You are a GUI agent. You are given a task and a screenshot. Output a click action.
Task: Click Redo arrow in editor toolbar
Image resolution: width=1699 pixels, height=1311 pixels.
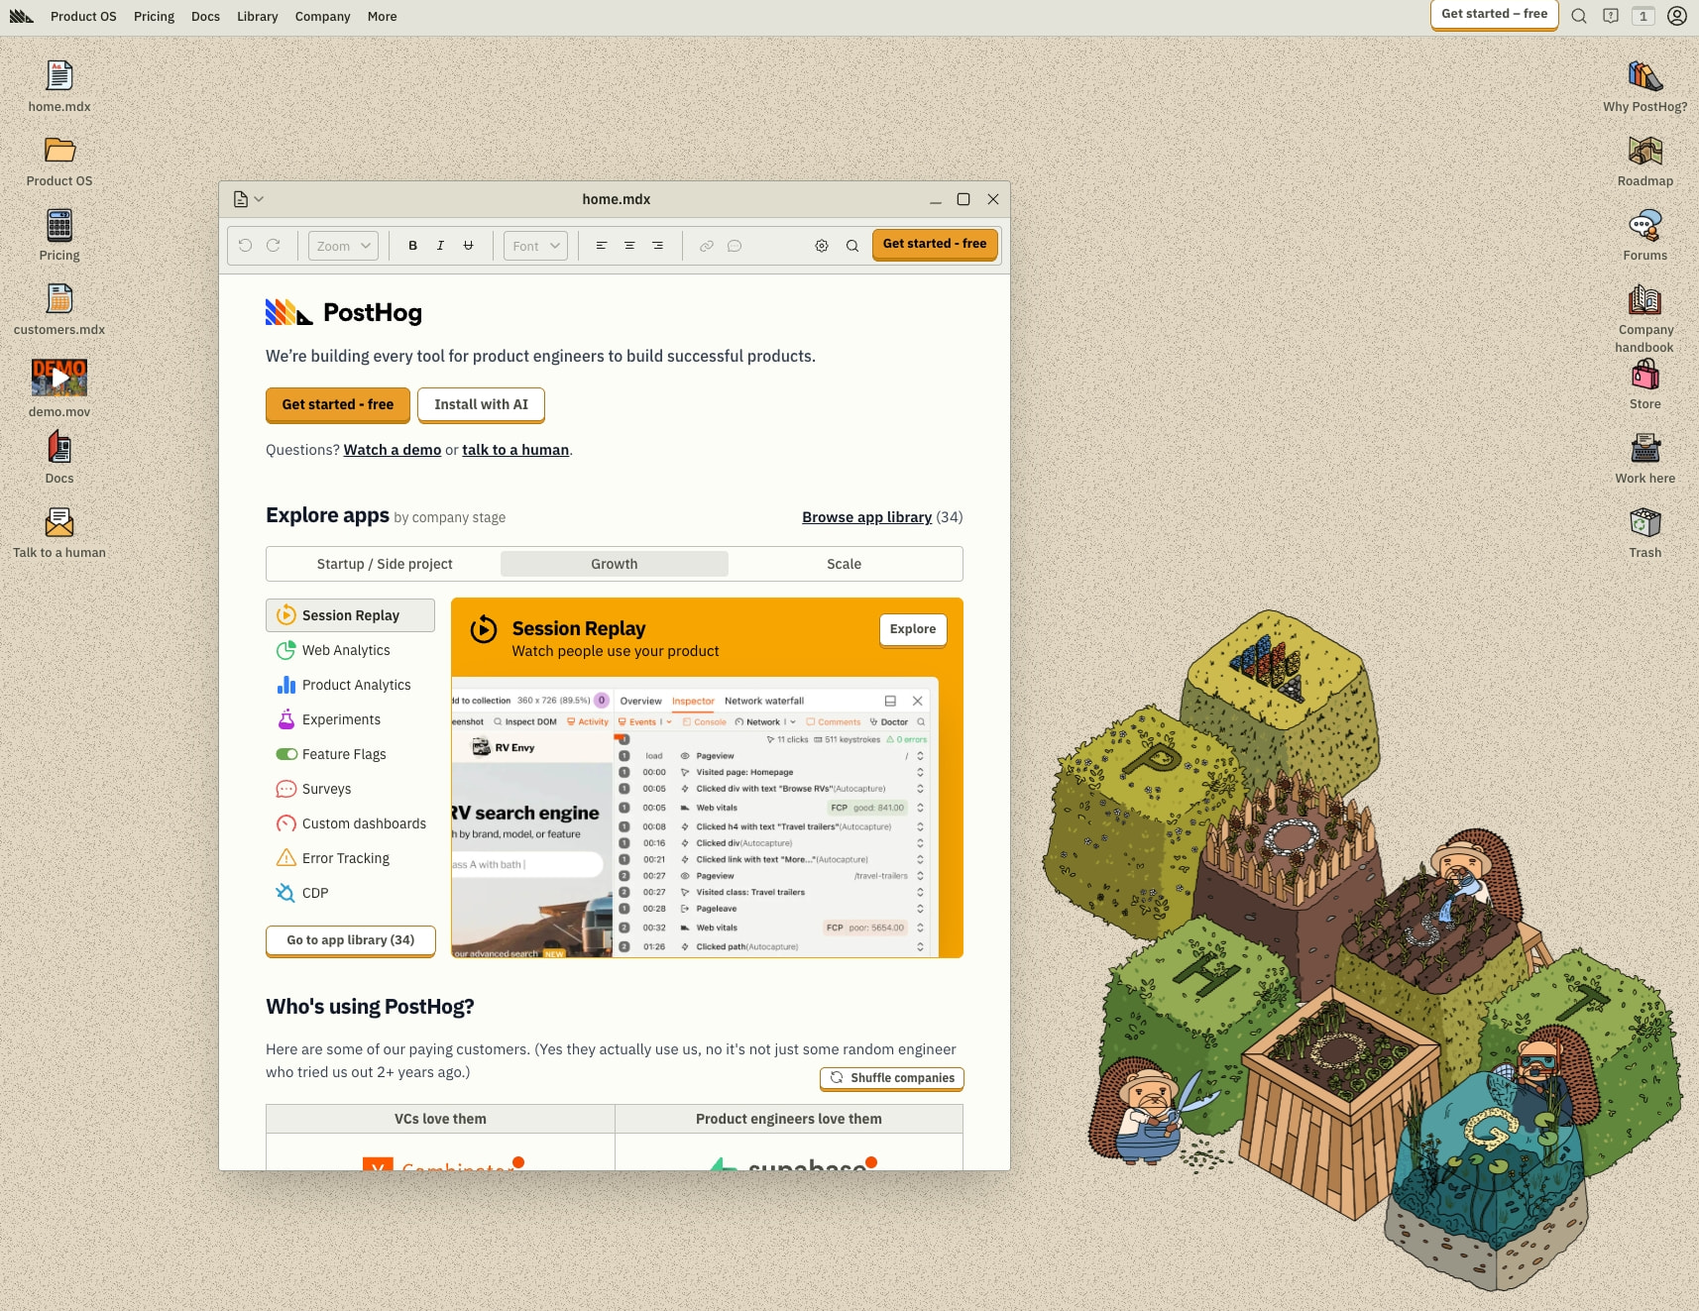click(274, 246)
